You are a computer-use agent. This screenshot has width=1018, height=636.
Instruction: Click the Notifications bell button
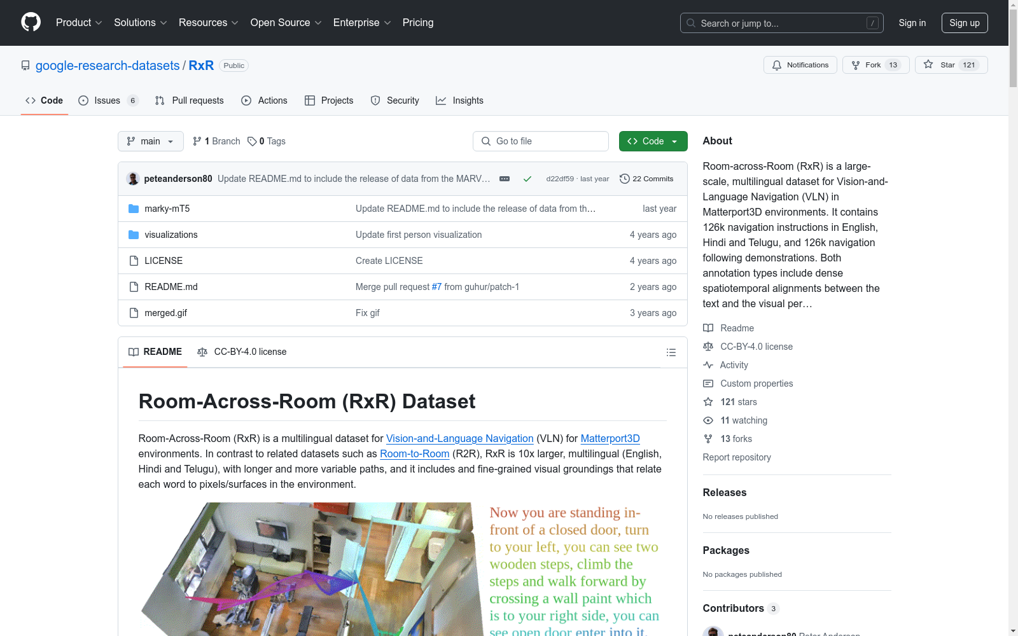click(800, 65)
